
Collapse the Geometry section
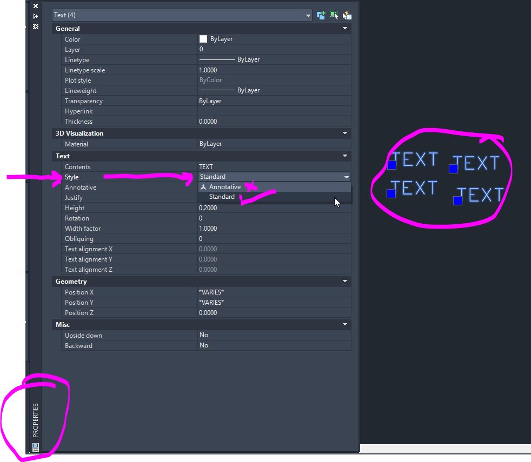pyautogui.click(x=344, y=281)
